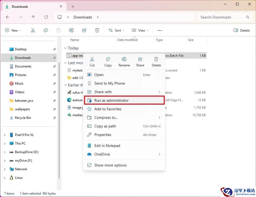Viewport: 256px width, 197px height.
Task: Click the navigation pane scrollbar
Action: [x=59, y=120]
